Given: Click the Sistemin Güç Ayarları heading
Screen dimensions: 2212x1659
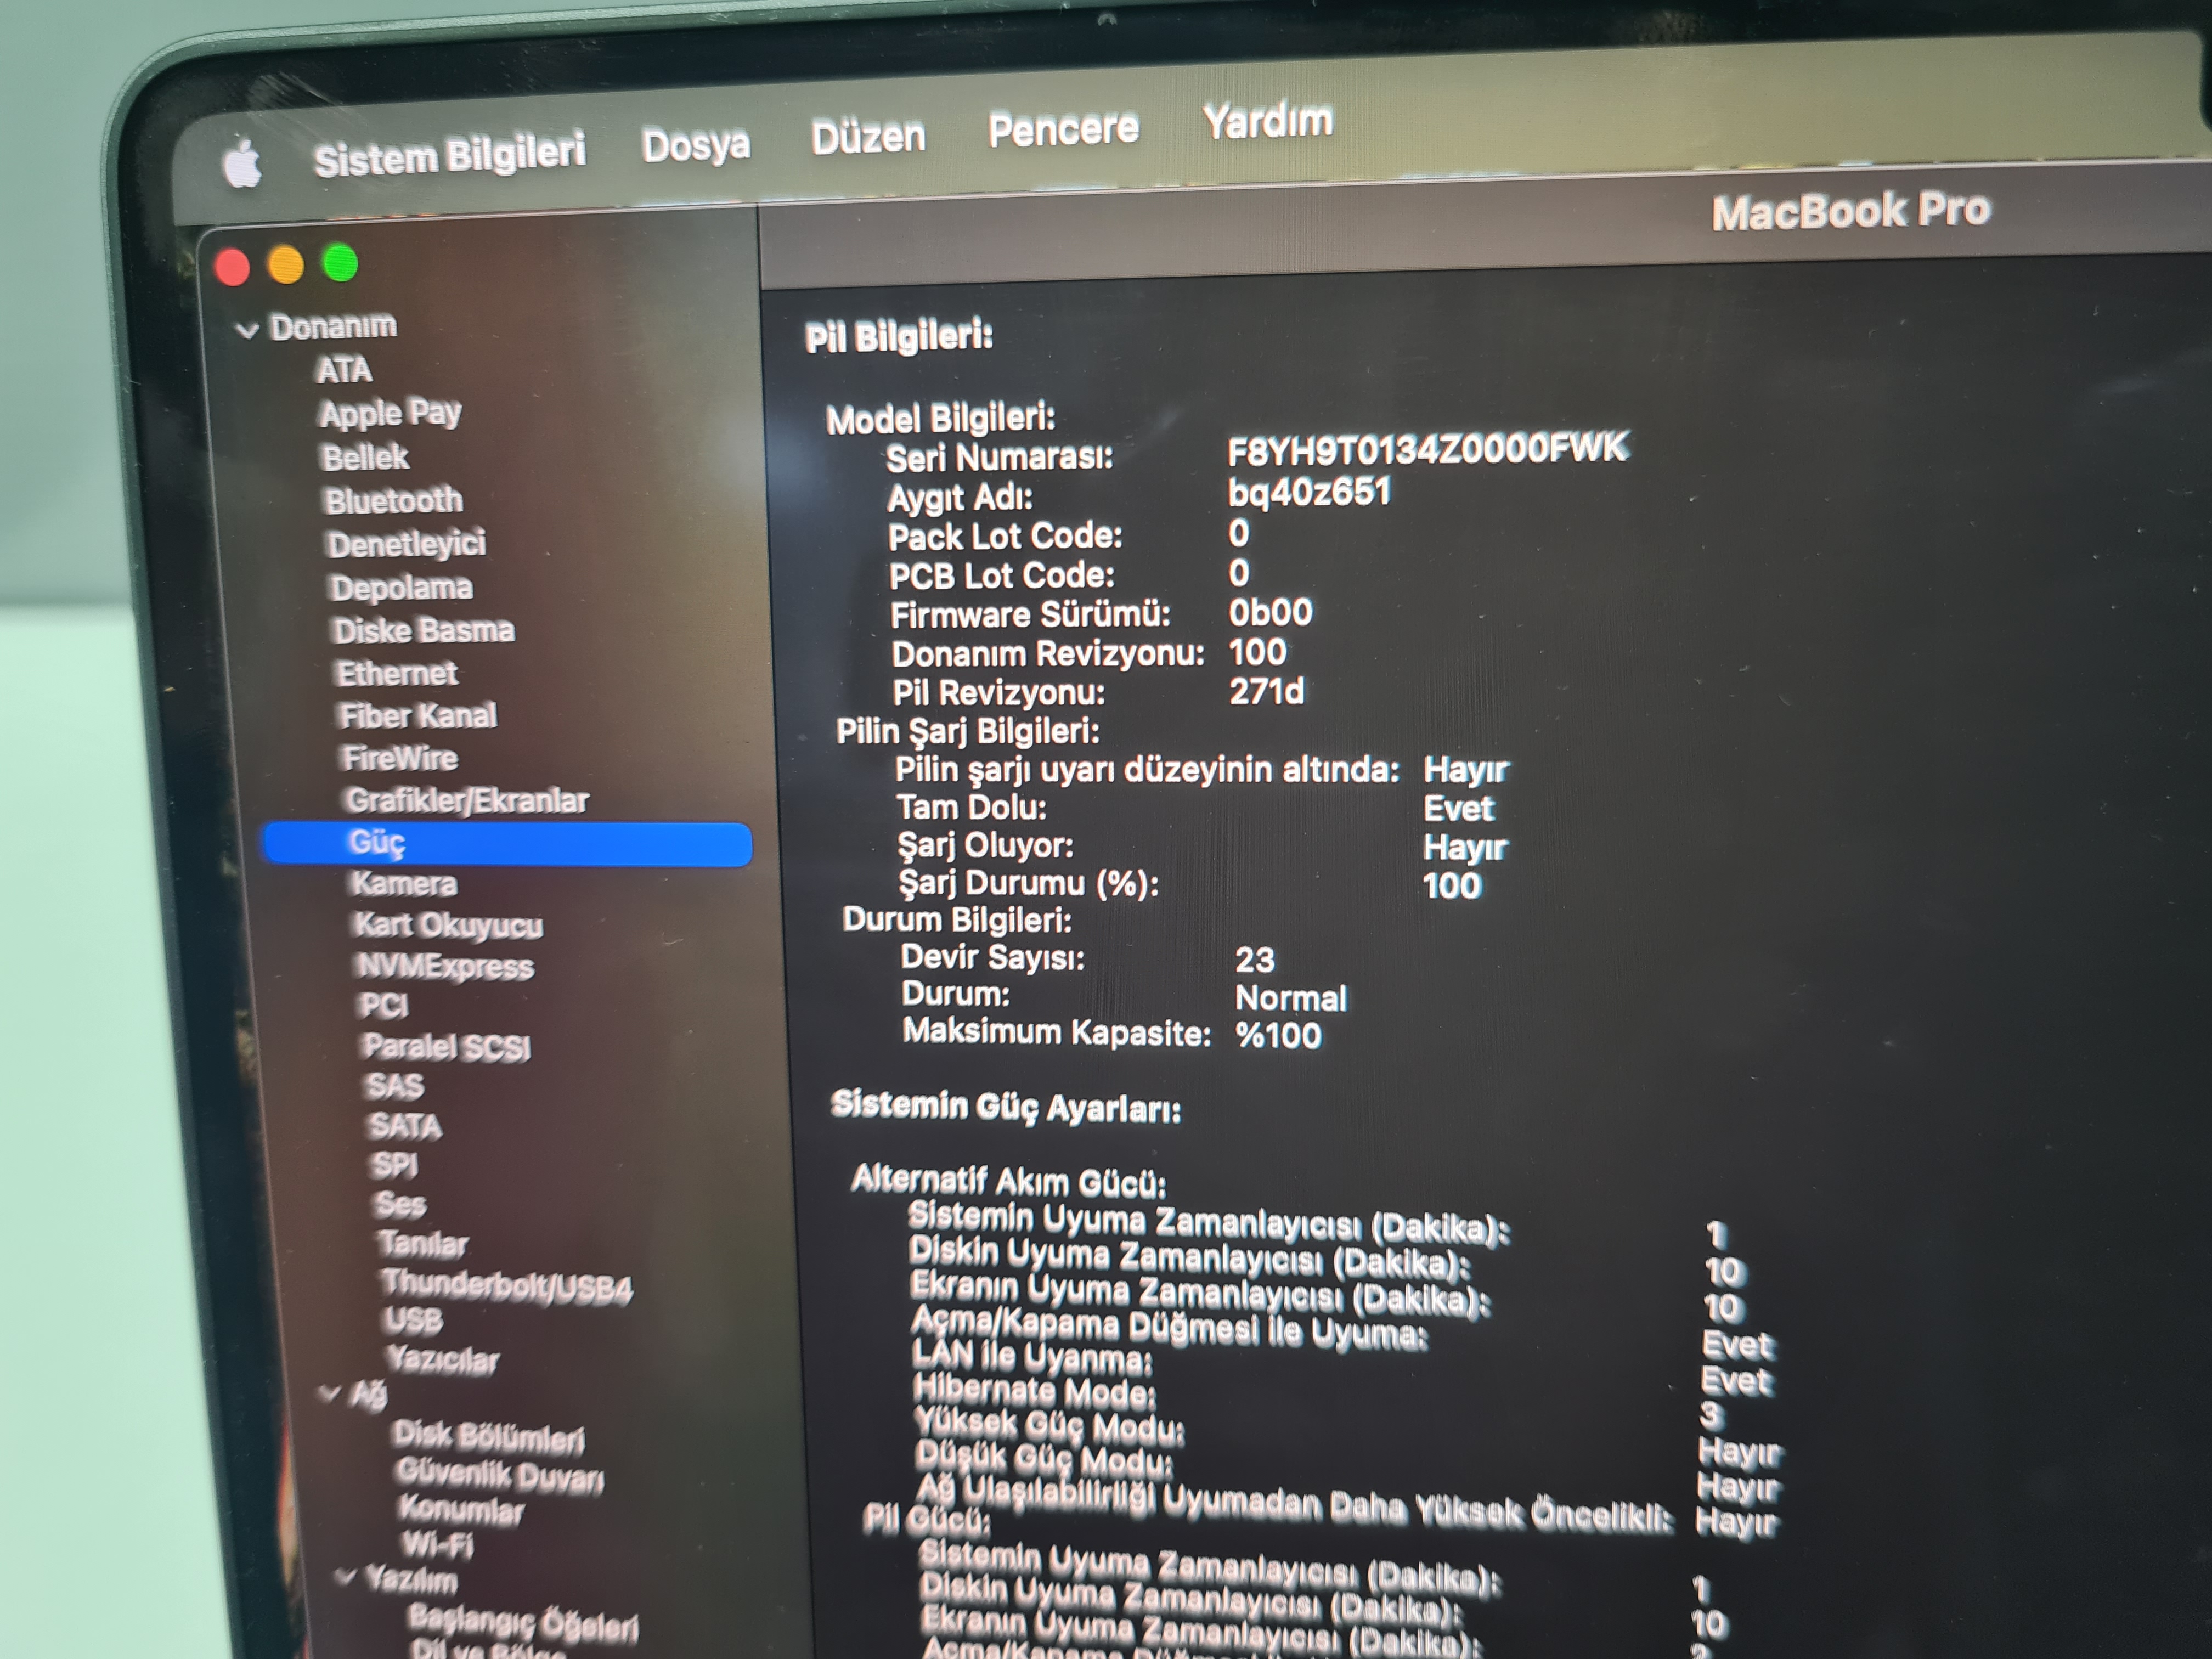Looking at the screenshot, I should click(x=1006, y=1106).
